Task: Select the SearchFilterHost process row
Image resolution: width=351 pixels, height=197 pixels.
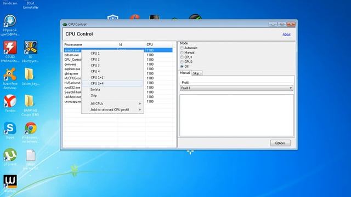Action: pyautogui.click(x=73, y=92)
